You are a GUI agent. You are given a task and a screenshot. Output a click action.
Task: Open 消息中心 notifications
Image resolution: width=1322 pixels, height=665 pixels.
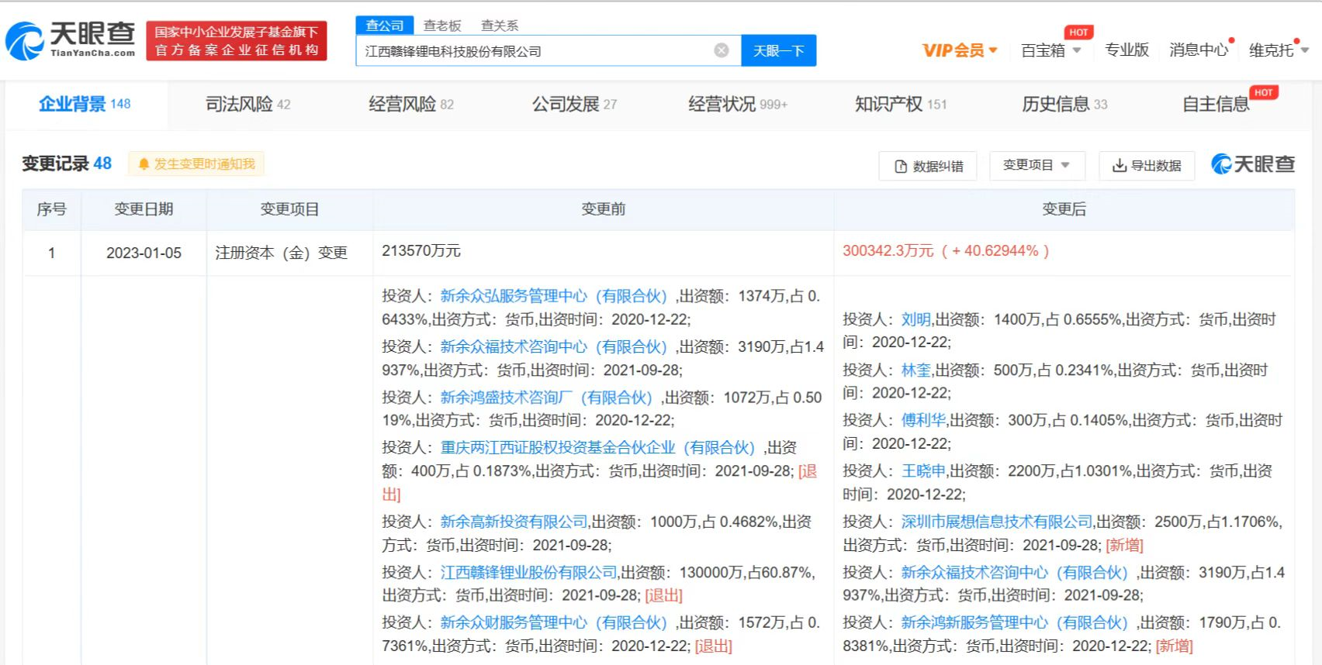[1198, 50]
